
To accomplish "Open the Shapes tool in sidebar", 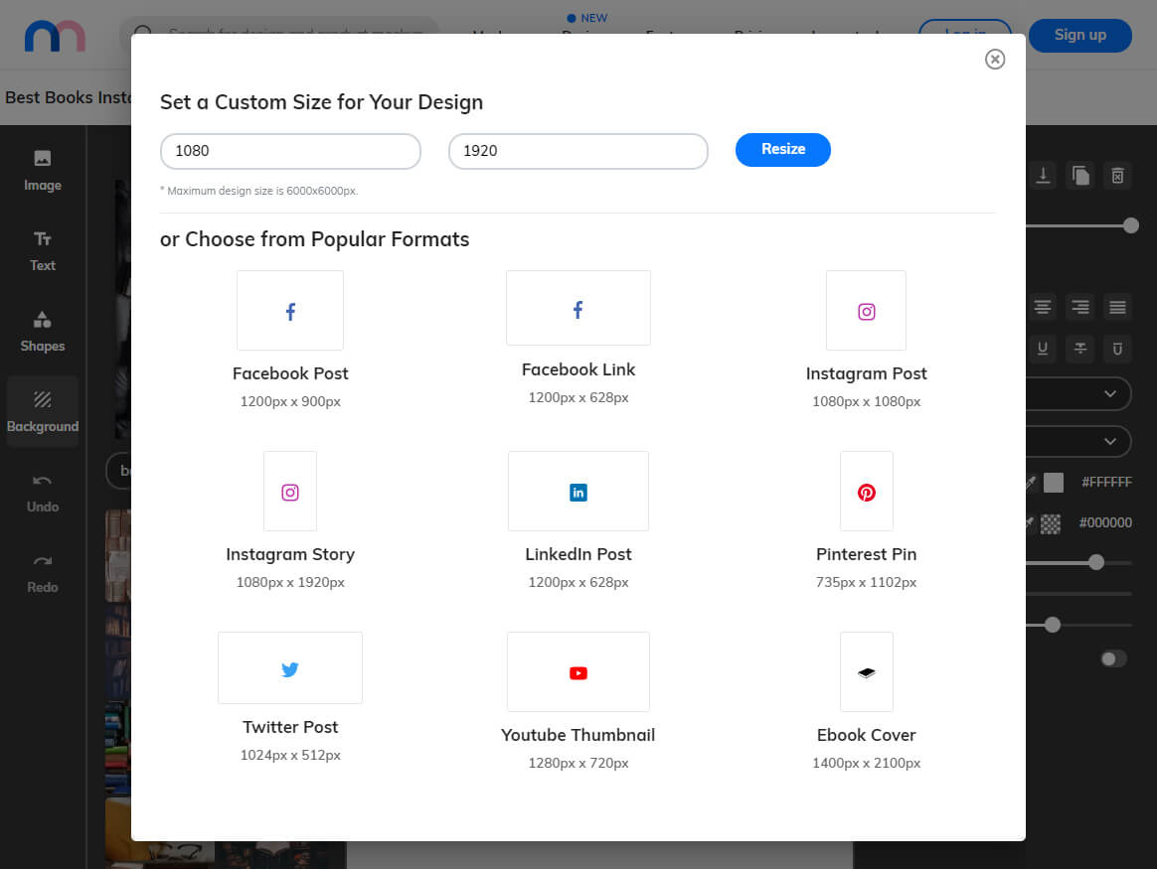I will tap(42, 332).
